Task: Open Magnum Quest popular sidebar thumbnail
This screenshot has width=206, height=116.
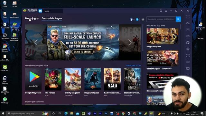Action: [163, 36]
